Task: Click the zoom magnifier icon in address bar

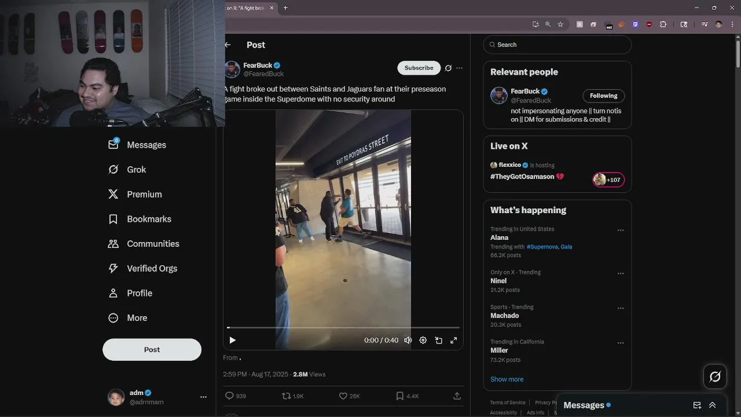Action: click(548, 24)
